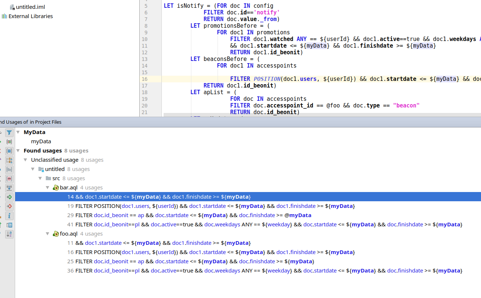The height and width of the screenshot is (298, 481).
Task: Click 'RETURN doc.value._from' on line 7
Action: click(242, 19)
